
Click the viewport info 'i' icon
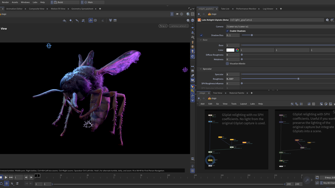point(192,166)
